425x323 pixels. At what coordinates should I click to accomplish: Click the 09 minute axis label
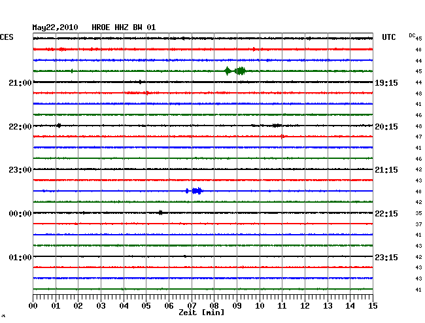coord(237,305)
